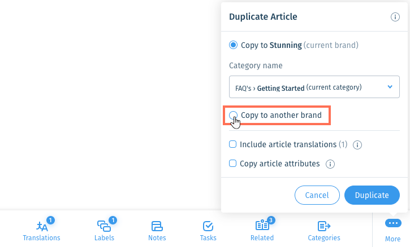Select the Copy to another brand radio
410x247 pixels.
[233, 115]
